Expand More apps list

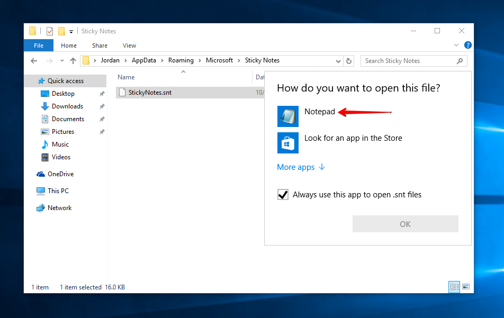(x=301, y=167)
